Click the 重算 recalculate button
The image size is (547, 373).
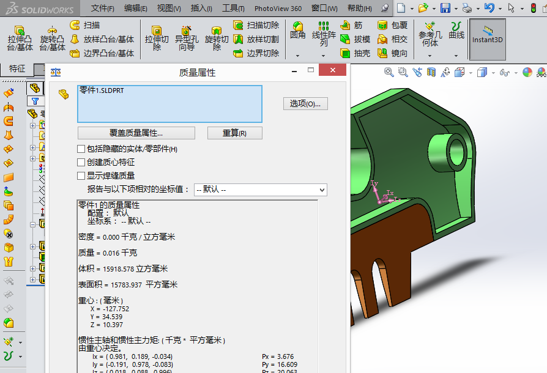[x=234, y=133]
